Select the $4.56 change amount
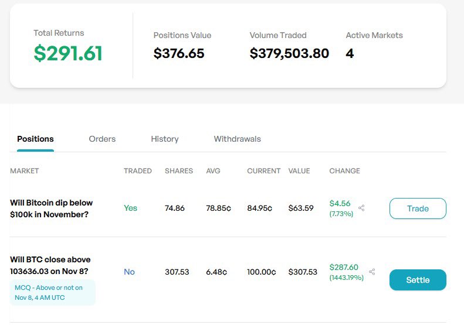 (340, 203)
